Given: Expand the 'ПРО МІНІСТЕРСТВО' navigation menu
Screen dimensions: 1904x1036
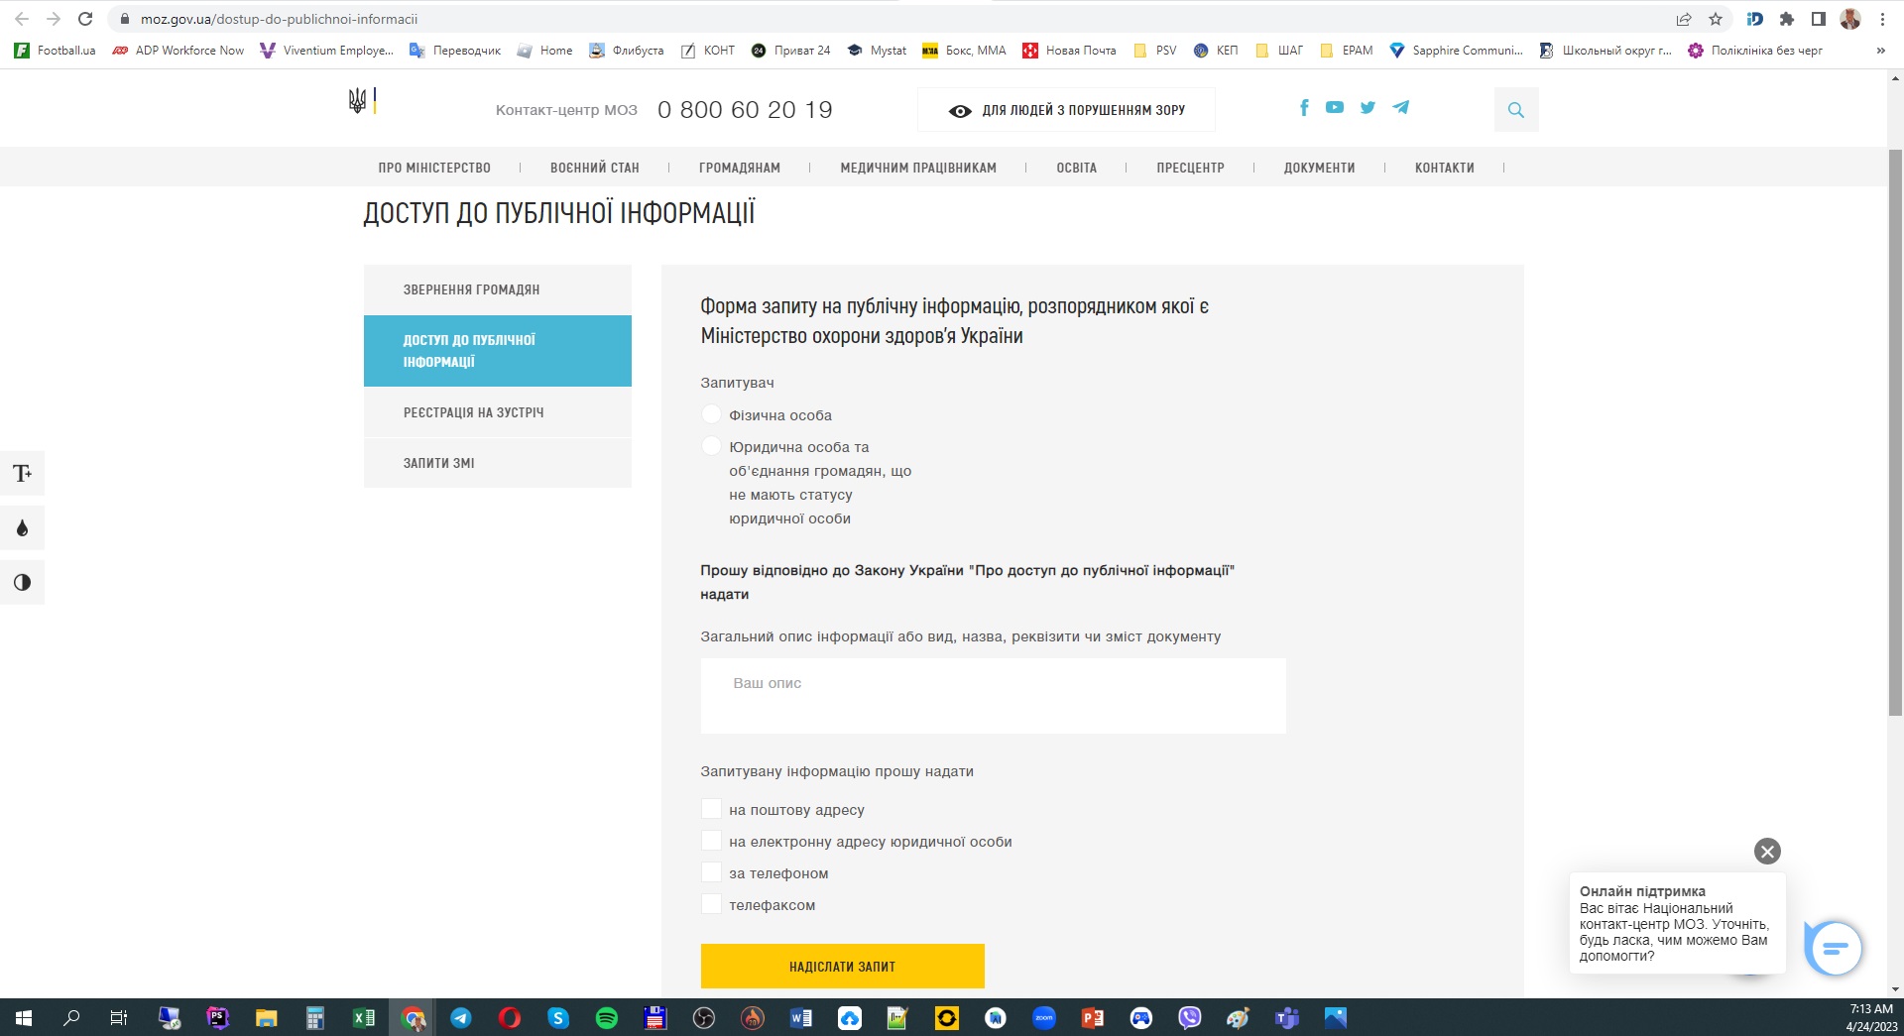Looking at the screenshot, I should pyautogui.click(x=434, y=168).
